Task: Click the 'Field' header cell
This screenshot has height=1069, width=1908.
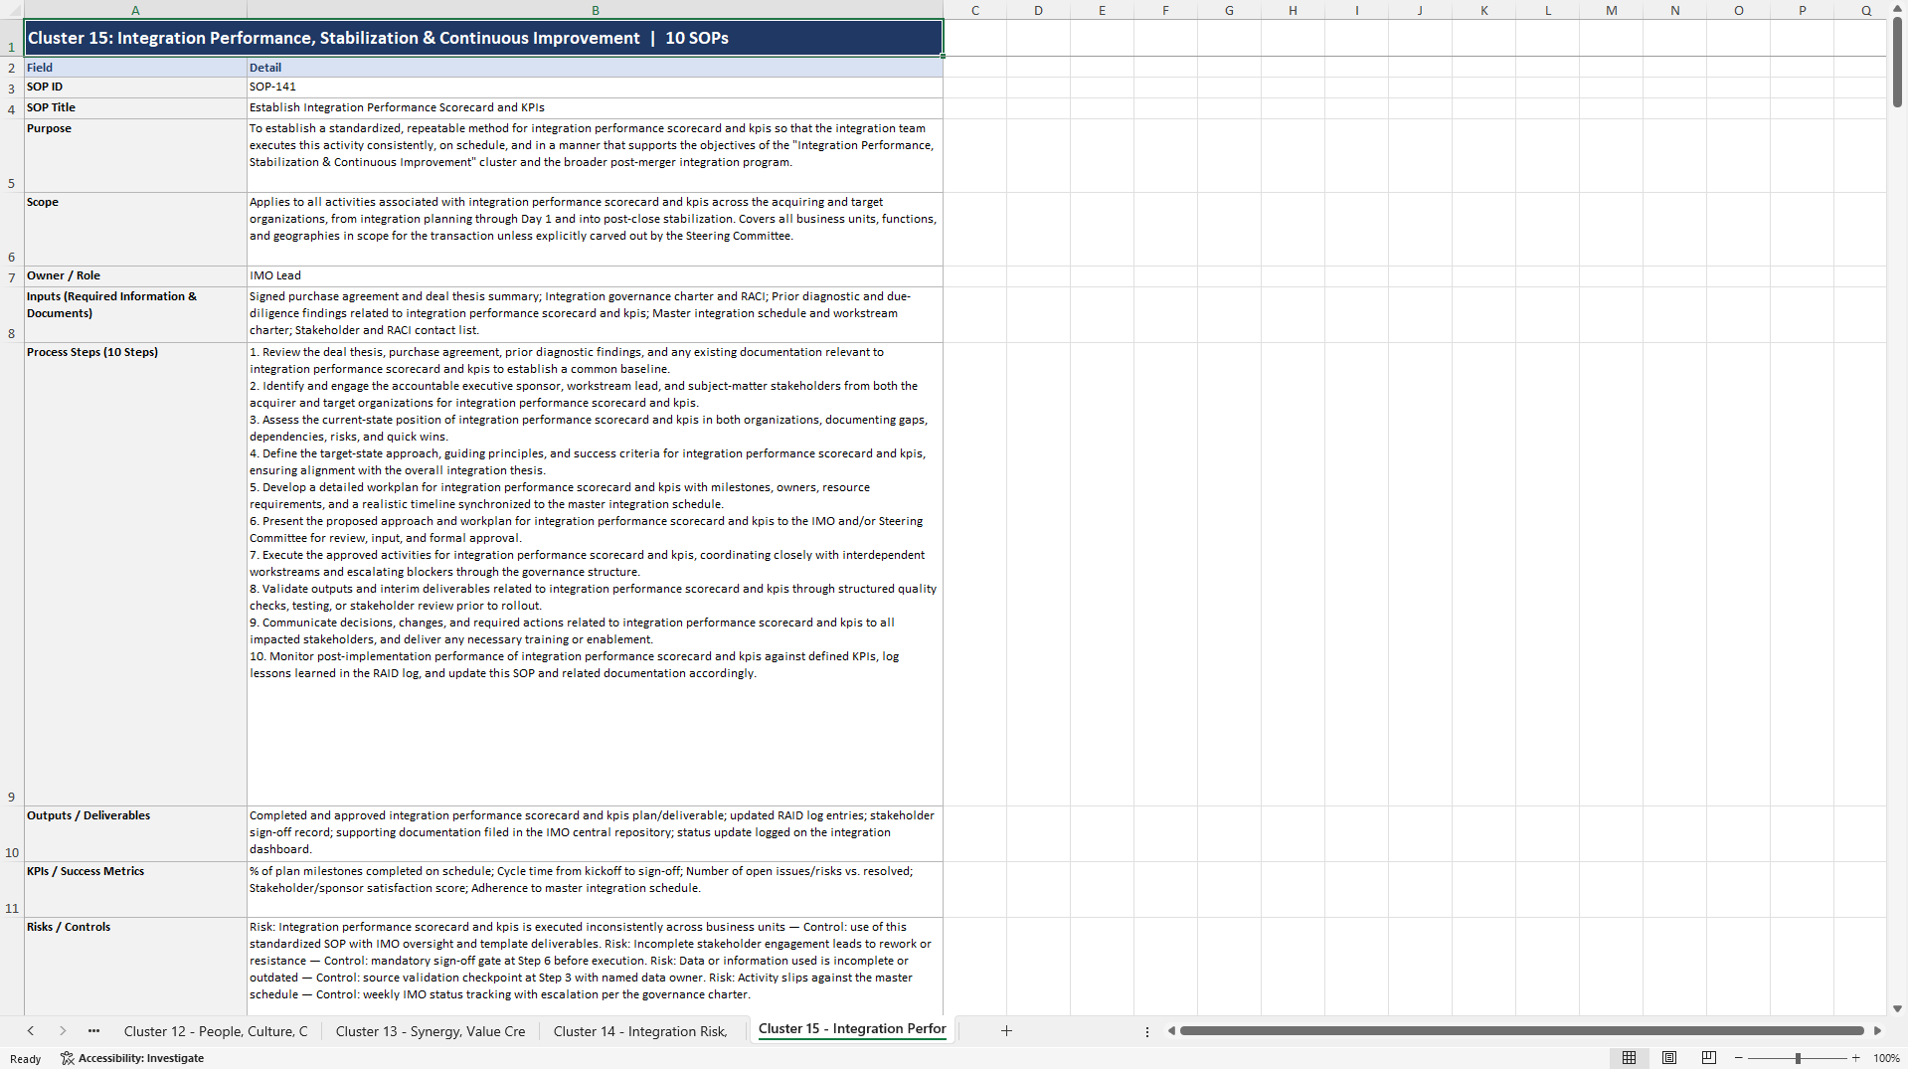Action: pyautogui.click(x=135, y=68)
